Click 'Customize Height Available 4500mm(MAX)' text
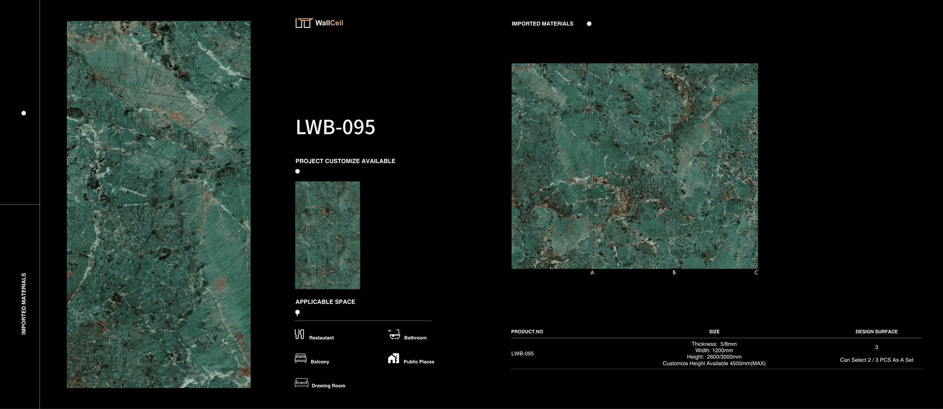943x409 pixels. tap(714, 363)
